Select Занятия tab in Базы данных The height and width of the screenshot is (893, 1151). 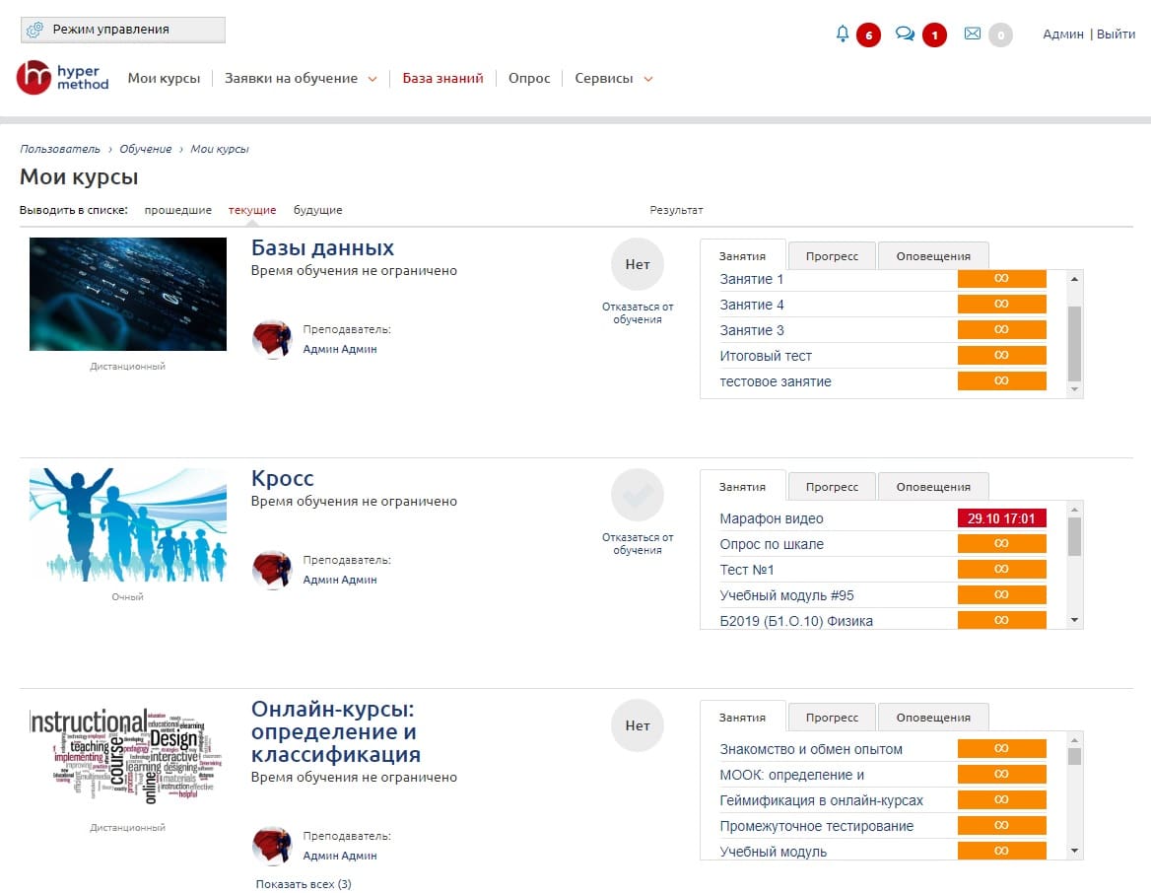pyautogui.click(x=742, y=255)
